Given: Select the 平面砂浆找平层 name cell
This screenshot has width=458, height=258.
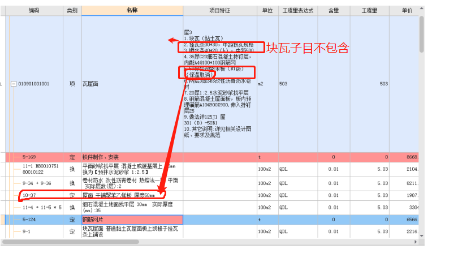Looking at the screenshot, I should [x=132, y=169].
